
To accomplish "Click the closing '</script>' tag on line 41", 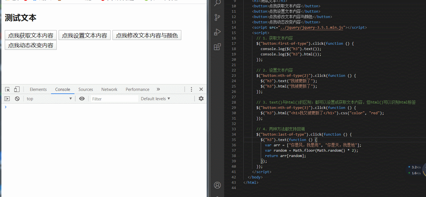I will [262, 172].
